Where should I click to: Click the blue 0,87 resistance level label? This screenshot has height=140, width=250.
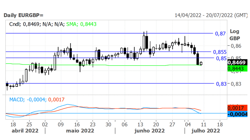pos(221,33)
